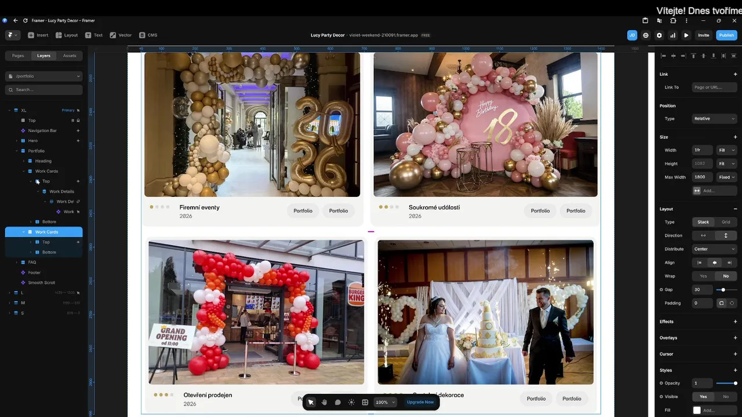Set Align to start (left option)
This screenshot has height=417, width=742.
pos(700,262)
